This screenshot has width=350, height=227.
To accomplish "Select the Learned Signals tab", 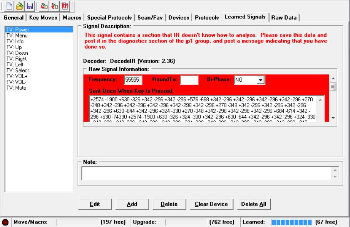I will [245, 17].
